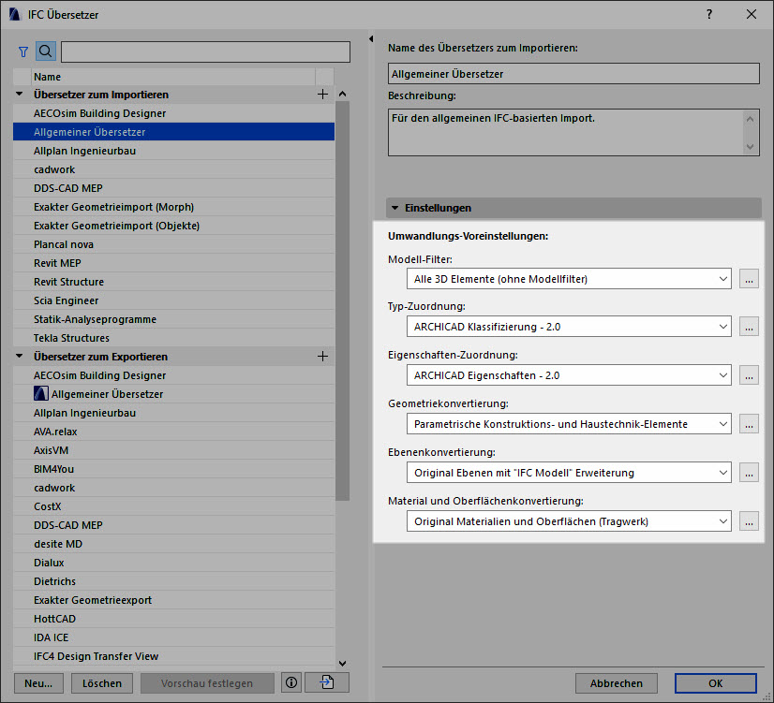Image resolution: width=774 pixels, height=703 pixels.
Task: Open the Geometriekonvertierung dropdown
Action: pos(569,424)
